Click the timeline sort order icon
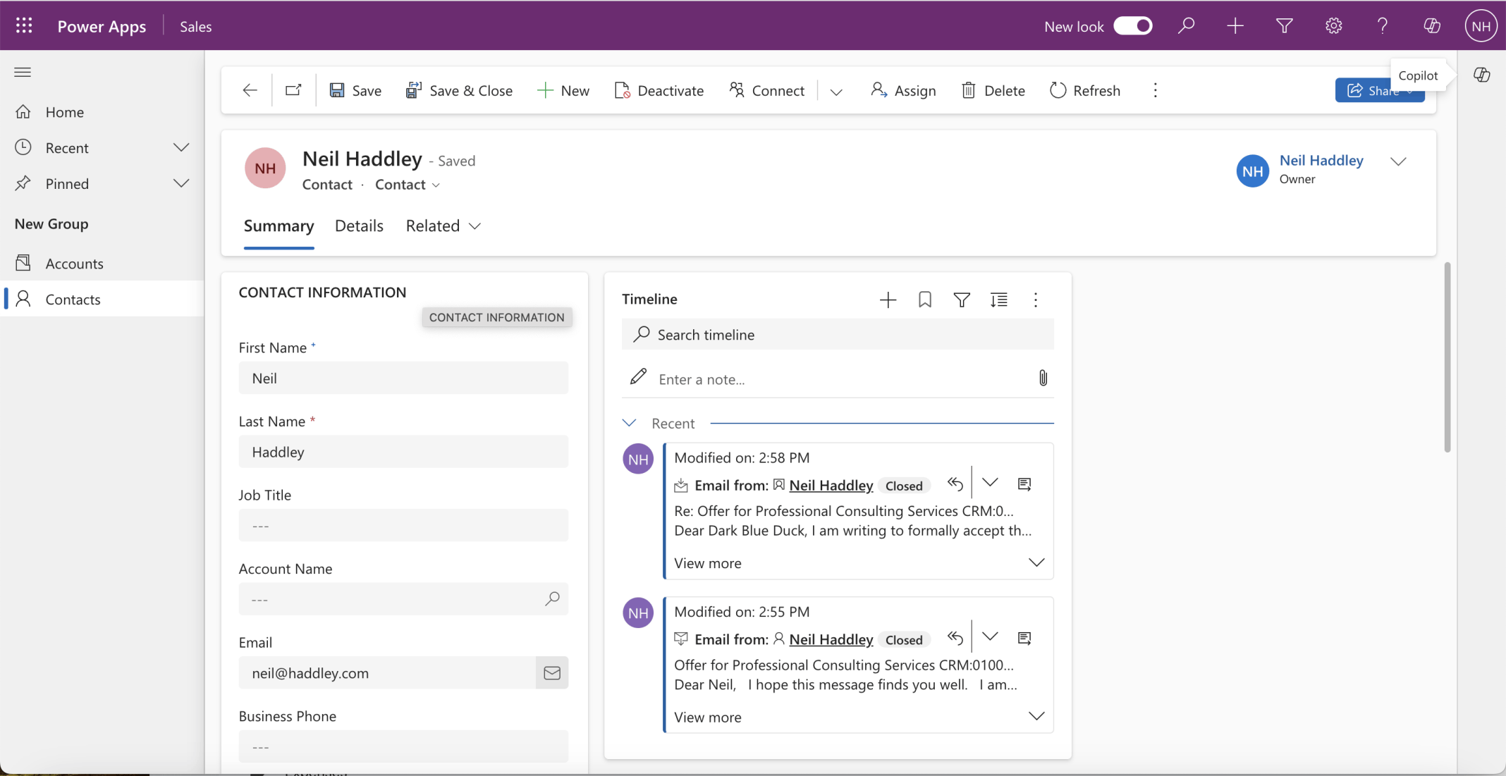This screenshot has width=1506, height=776. point(998,300)
